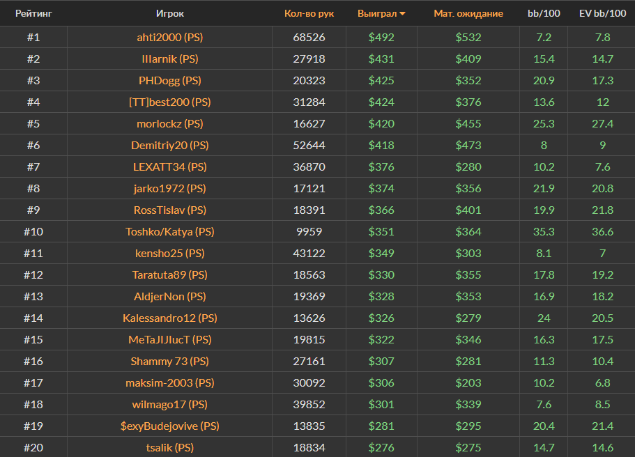View Demitriy20 (PS) player stats
Image resolution: width=635 pixels, height=457 pixels.
tap(170, 145)
